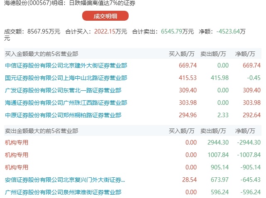Viewport: 266px width, 198px height.
Task: Click buy amount 415.53 of 国元证券 row
Action: coord(188,78)
